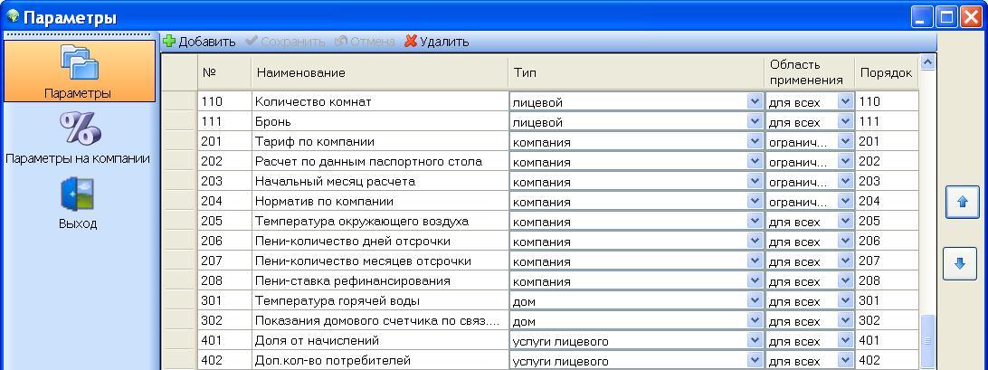Image resolution: width=988 pixels, height=370 pixels.
Task: Click the green plus Добавить icon
Action: (x=169, y=42)
